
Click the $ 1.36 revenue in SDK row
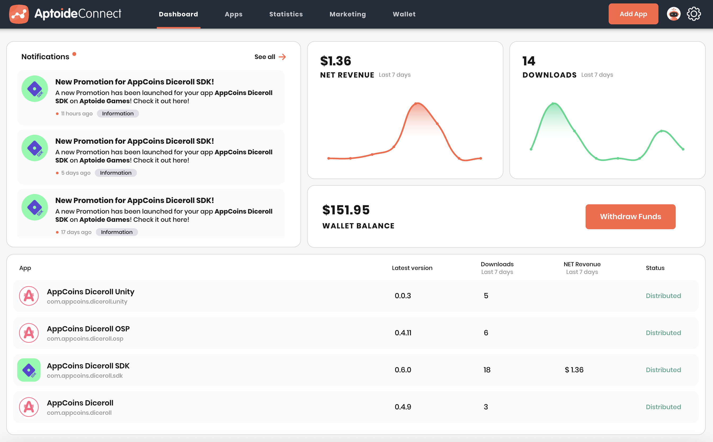574,370
